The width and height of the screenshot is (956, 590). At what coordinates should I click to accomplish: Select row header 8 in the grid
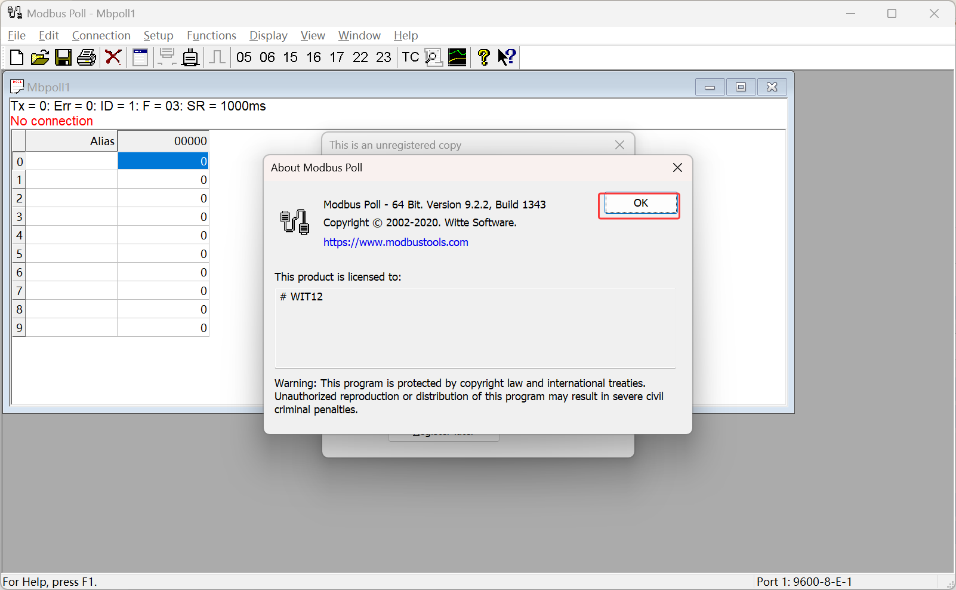point(19,309)
